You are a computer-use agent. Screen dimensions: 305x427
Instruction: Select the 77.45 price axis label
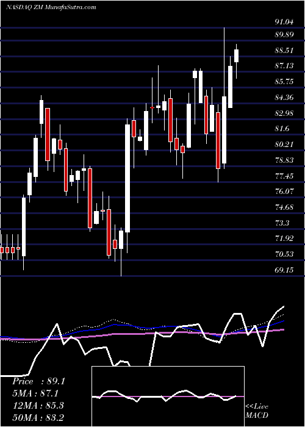coord(284,176)
